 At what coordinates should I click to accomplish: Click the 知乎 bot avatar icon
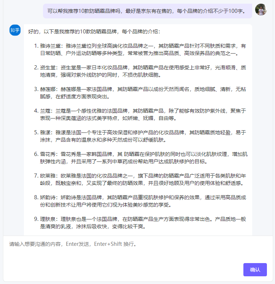tap(15, 30)
